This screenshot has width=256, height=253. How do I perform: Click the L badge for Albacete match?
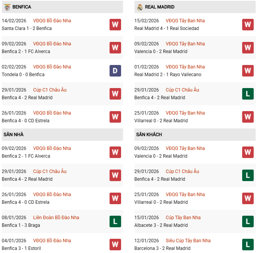[x=248, y=221]
